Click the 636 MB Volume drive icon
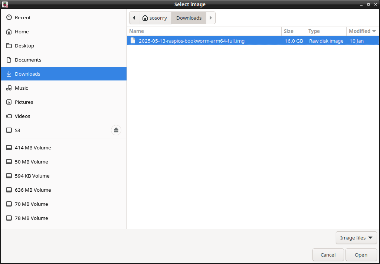Image resolution: width=380 pixels, height=264 pixels. [x=9, y=190]
